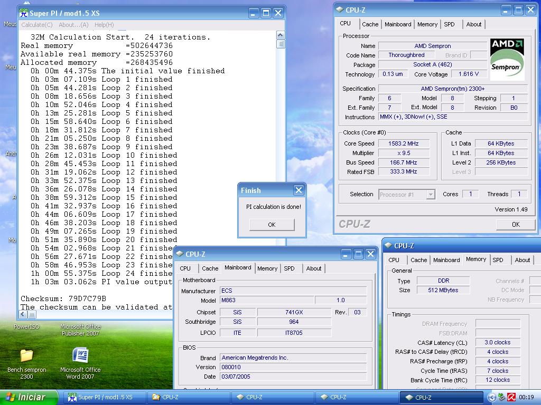Click the memory Size value 512 MBytes
This screenshot has height=405, width=541.
point(443,291)
